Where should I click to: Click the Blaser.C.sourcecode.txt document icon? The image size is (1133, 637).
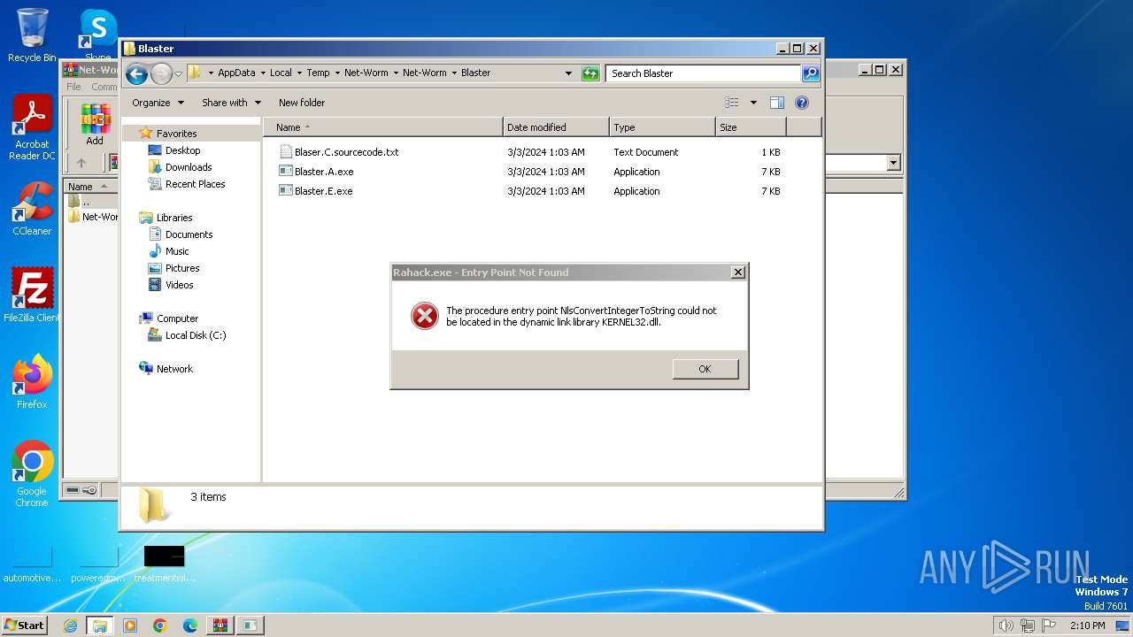point(286,152)
